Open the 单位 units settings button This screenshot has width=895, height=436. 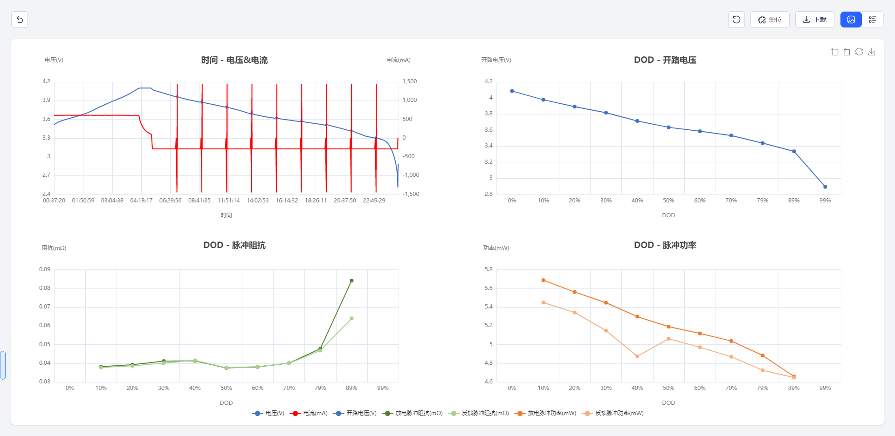770,20
